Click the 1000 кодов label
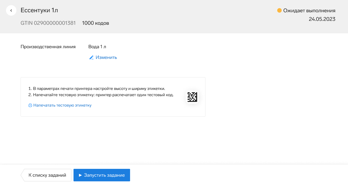Screen dimensions: 348x185 pos(95,23)
